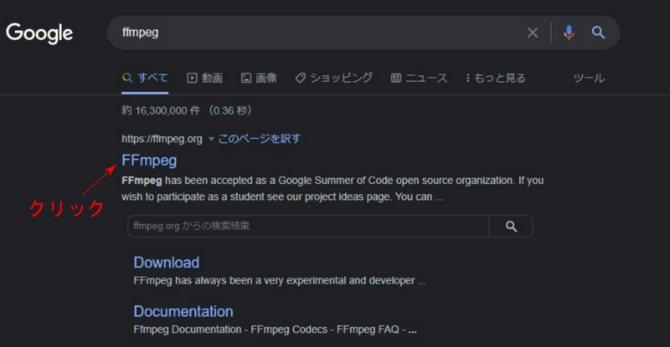Expand the もっと見る menu
The image size is (670, 347).
(496, 78)
